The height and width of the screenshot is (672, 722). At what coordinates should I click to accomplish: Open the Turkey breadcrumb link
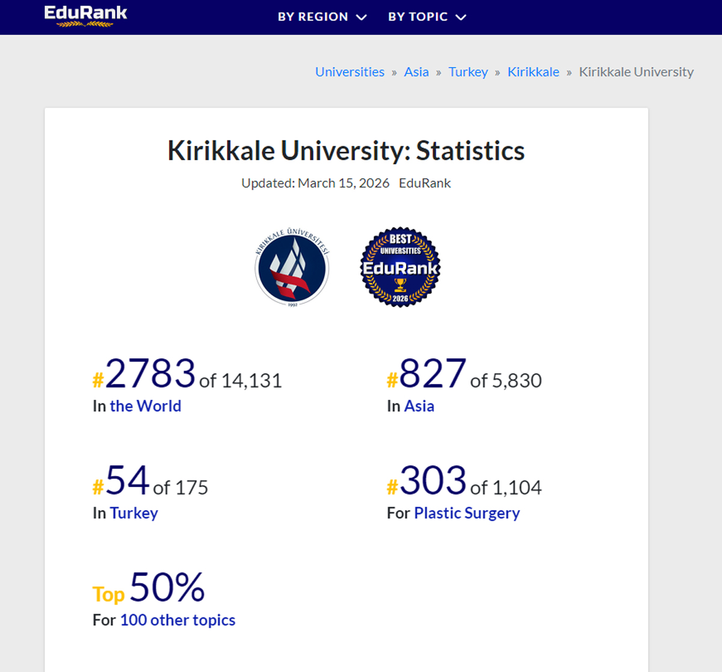[468, 72]
